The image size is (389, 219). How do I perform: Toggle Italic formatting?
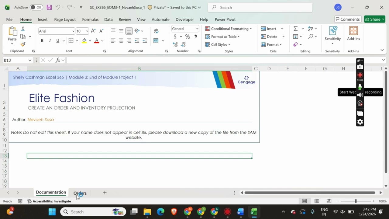(x=50, y=40)
